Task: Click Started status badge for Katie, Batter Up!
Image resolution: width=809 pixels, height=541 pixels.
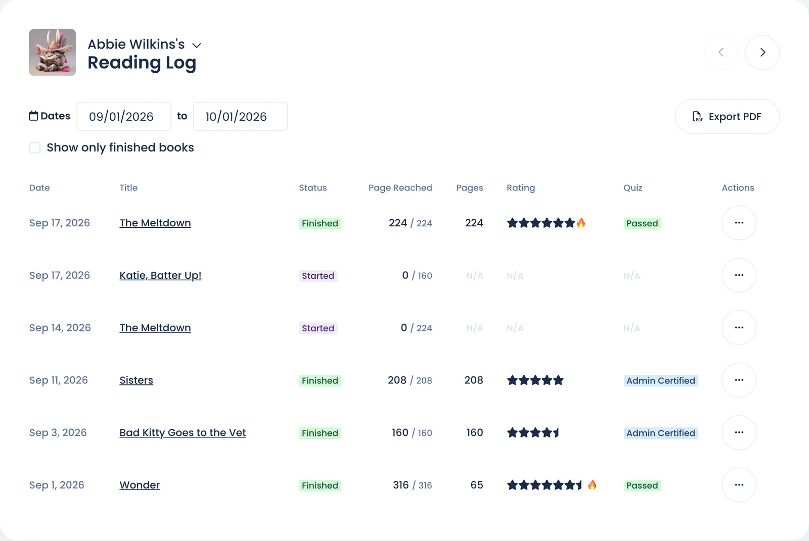Action: [x=318, y=276]
